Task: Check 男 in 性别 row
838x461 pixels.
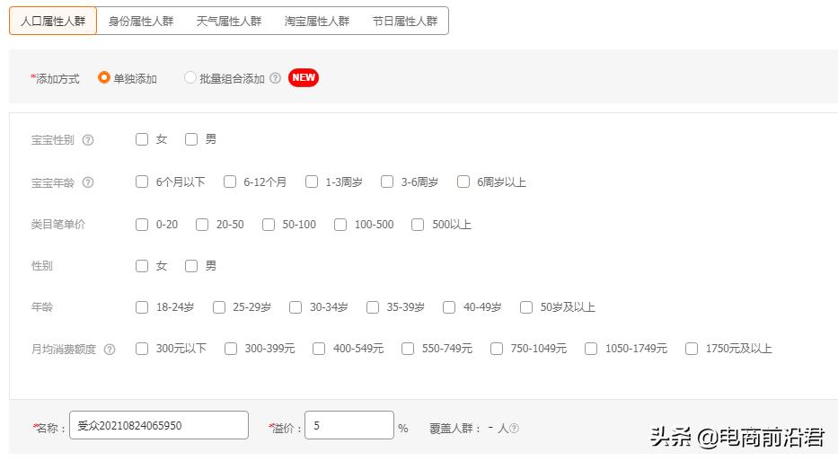Action: click(x=191, y=266)
